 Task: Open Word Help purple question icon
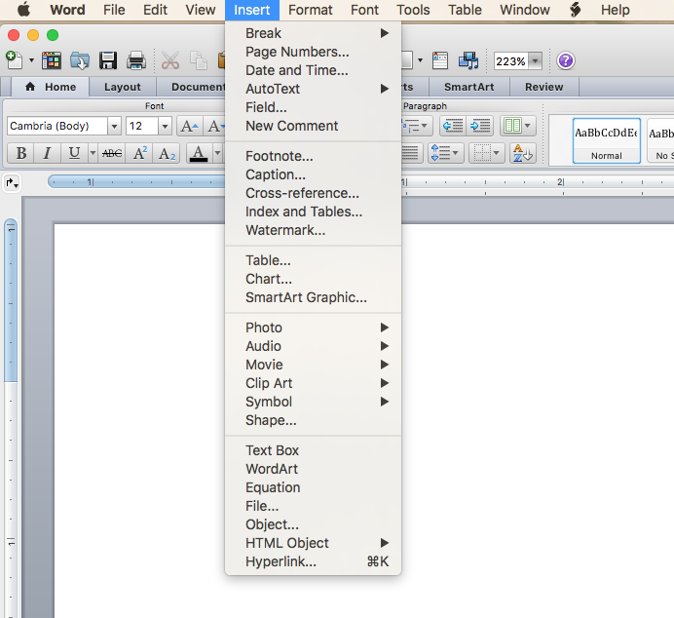tap(566, 60)
